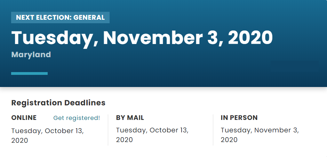The height and width of the screenshot is (157, 327).
Task: Click the divider between Online and By Mail
Action: pyautogui.click(x=108, y=130)
